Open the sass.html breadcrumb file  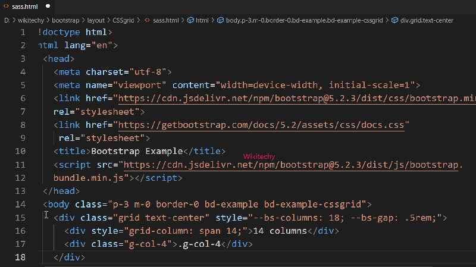(x=166, y=20)
